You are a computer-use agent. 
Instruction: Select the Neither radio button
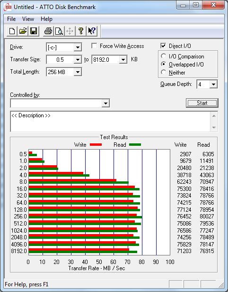coord(164,72)
